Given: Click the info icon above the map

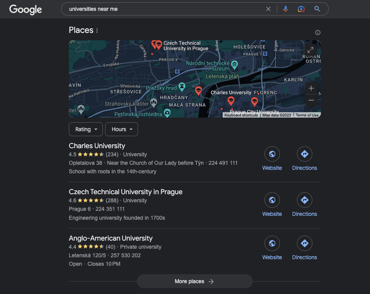Looking at the screenshot, I should [318, 32].
